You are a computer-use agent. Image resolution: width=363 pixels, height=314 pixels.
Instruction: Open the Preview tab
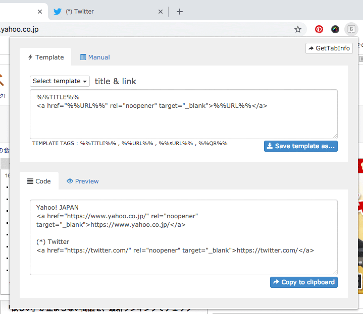83,181
